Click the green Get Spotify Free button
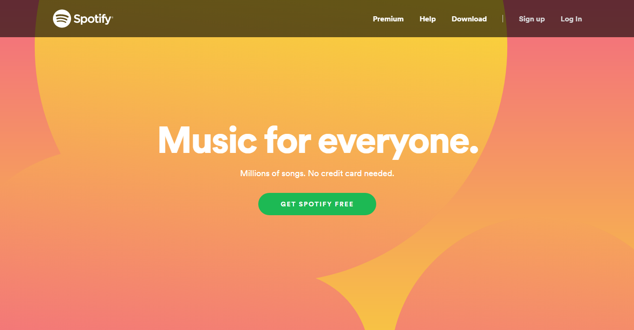 [317, 204]
